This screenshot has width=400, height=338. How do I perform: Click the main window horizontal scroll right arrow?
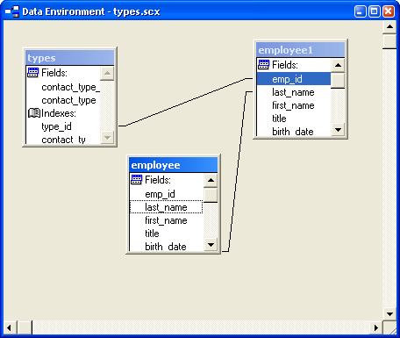click(x=376, y=327)
